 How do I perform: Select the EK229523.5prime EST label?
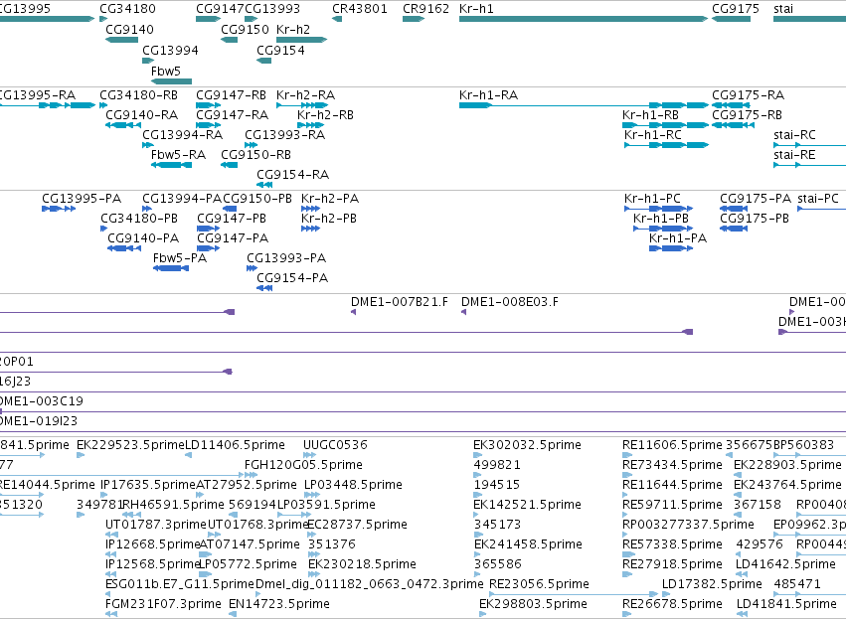(130, 445)
